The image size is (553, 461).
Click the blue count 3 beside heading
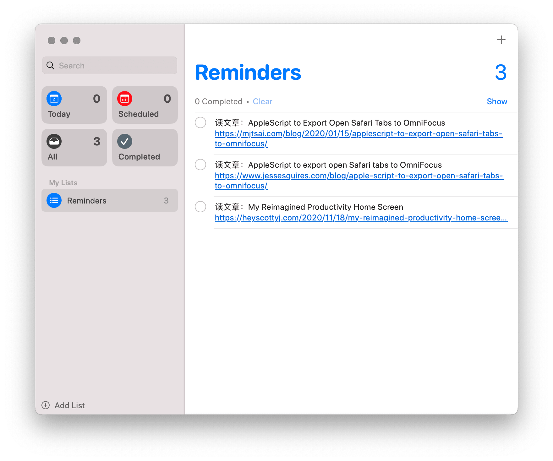coord(501,73)
